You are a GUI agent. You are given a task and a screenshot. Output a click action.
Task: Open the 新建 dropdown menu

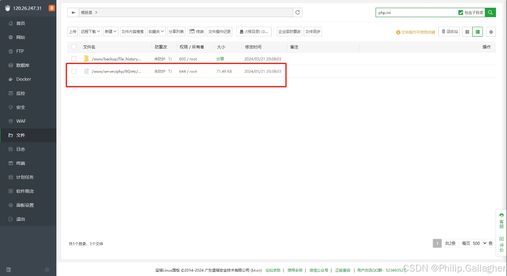pos(110,31)
